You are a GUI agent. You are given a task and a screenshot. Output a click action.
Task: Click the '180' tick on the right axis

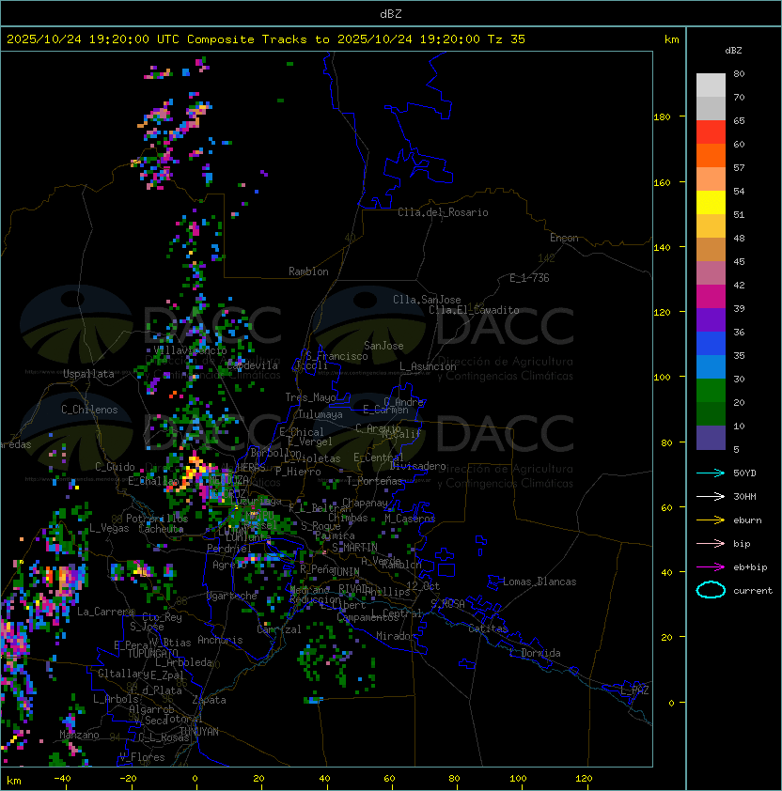tap(662, 117)
